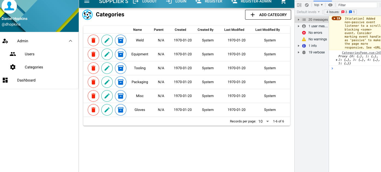Expand the 20 messages group
The width and height of the screenshot is (381, 172).
(x=299, y=20)
